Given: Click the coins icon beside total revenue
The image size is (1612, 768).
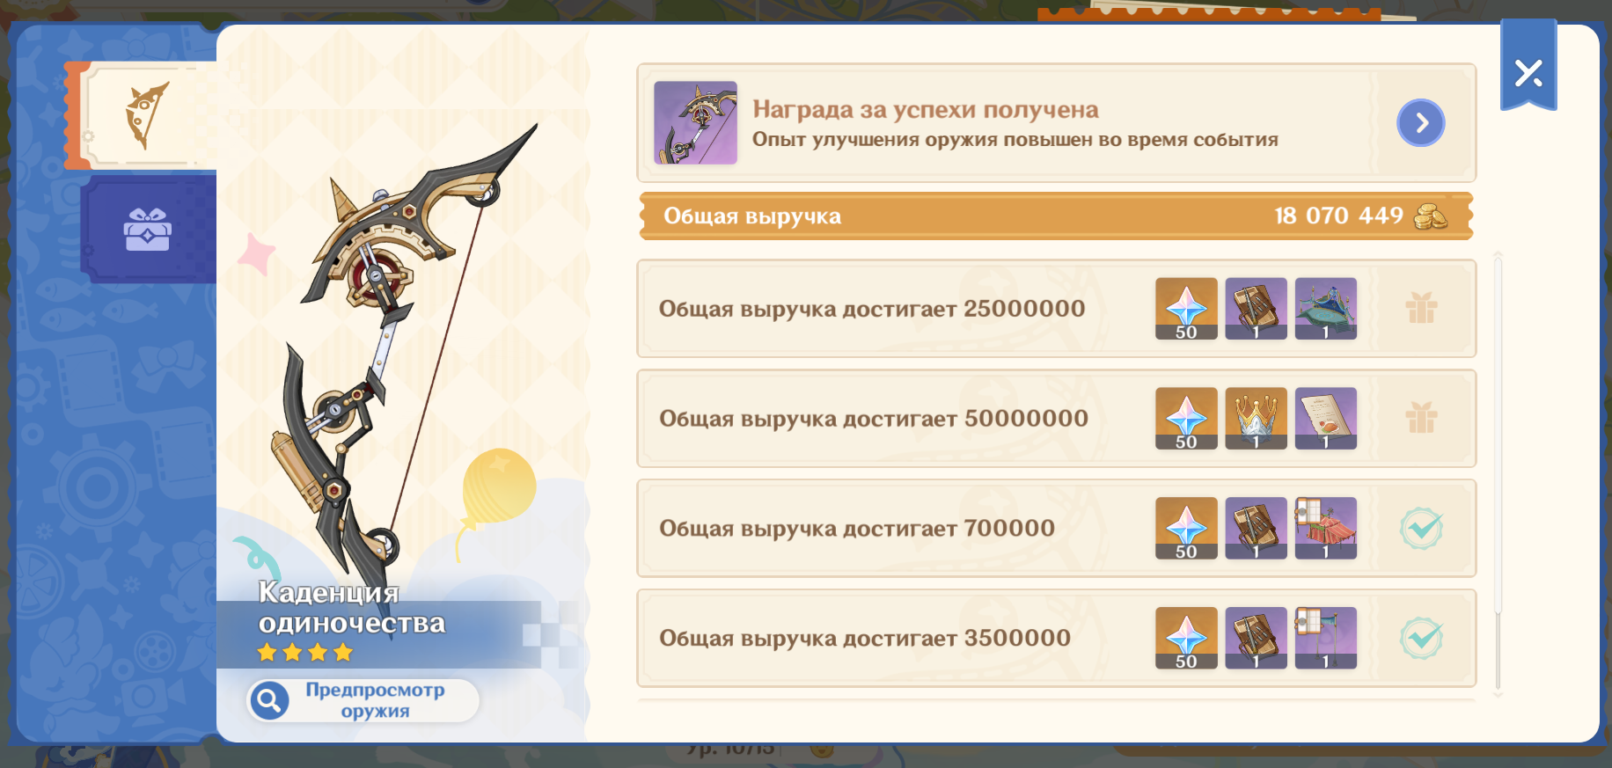Looking at the screenshot, I should click(x=1430, y=216).
